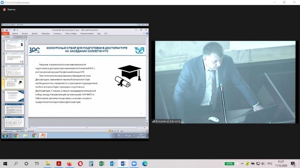Viewport: 300px width, 168px height.
Task: Switch input language РУС indicator
Action: [270, 164]
